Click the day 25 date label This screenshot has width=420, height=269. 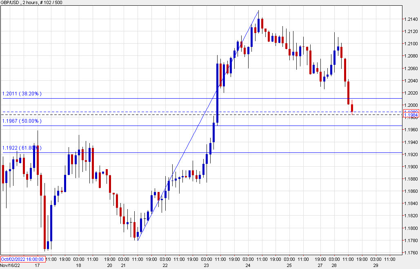(289, 265)
